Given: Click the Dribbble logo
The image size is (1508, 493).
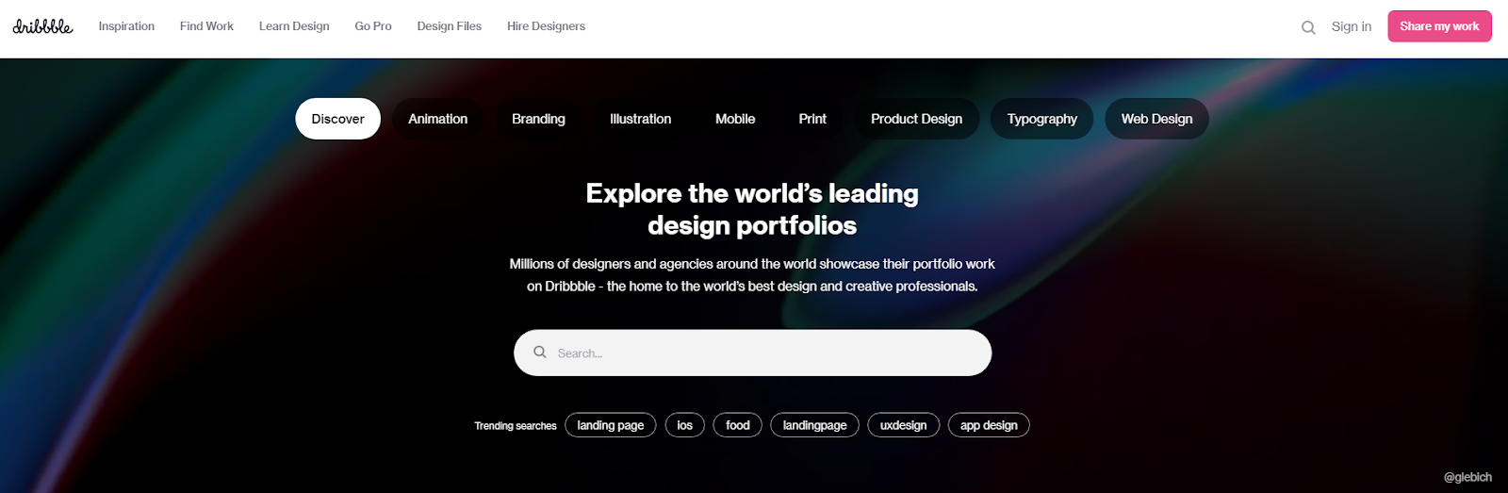Looking at the screenshot, I should pyautogui.click(x=42, y=26).
